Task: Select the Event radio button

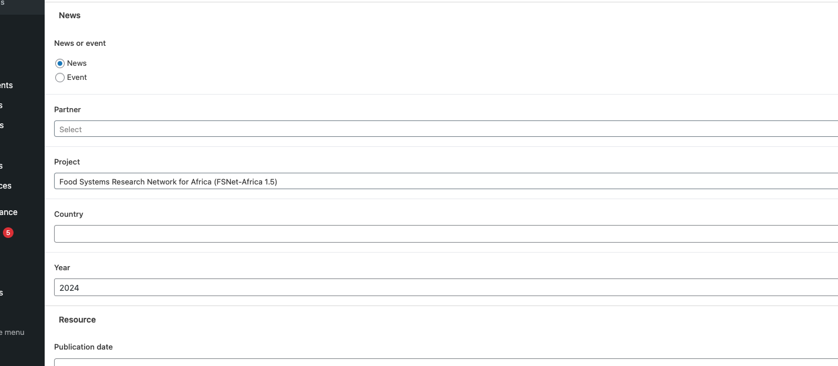Action: pyautogui.click(x=60, y=78)
